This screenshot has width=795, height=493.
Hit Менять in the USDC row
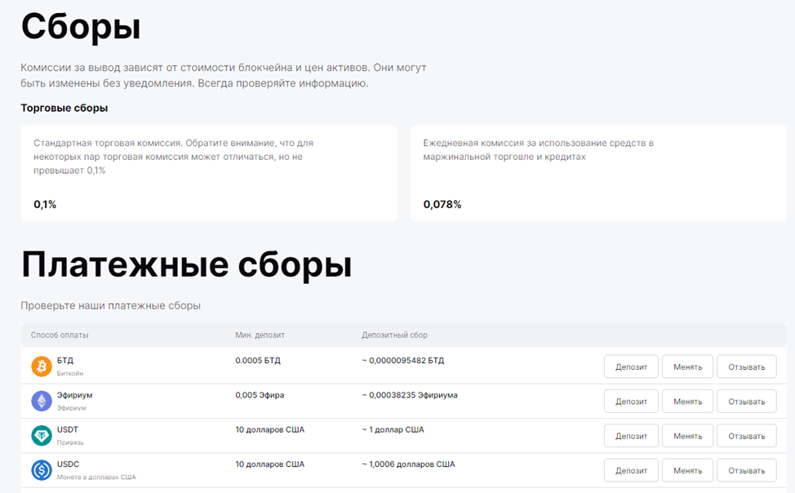tap(687, 470)
